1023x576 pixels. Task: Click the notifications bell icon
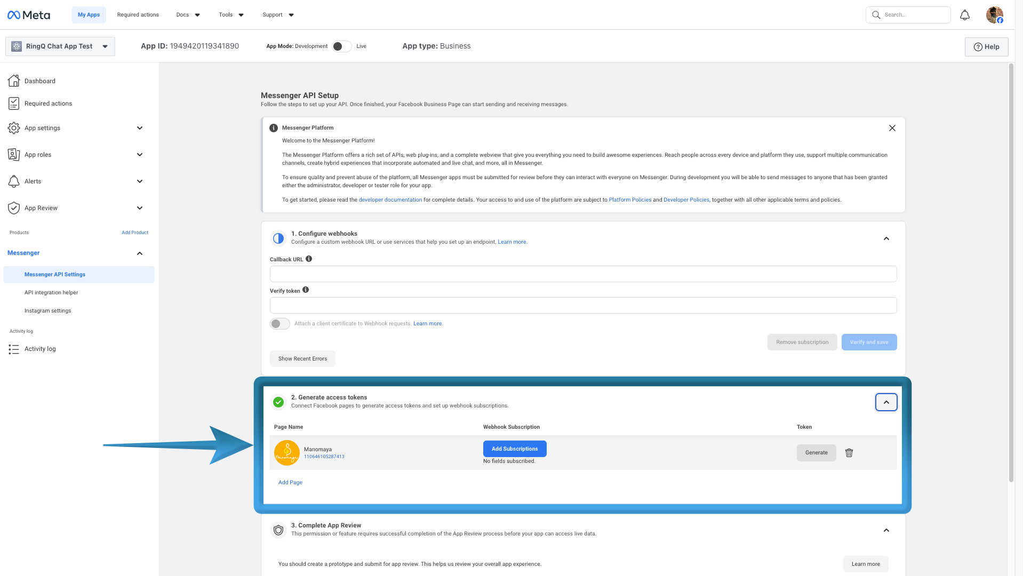(964, 14)
